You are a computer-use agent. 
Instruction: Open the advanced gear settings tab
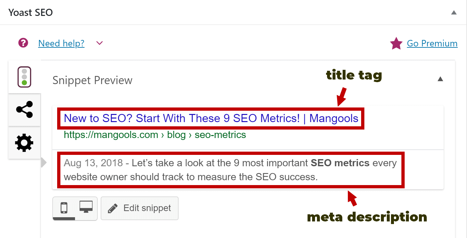[x=24, y=143]
